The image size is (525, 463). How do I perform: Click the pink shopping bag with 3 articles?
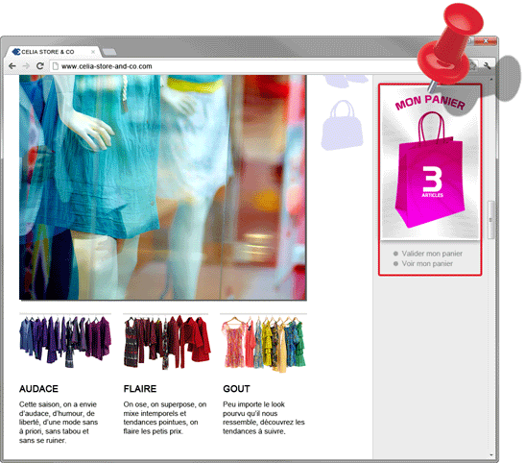click(x=431, y=170)
